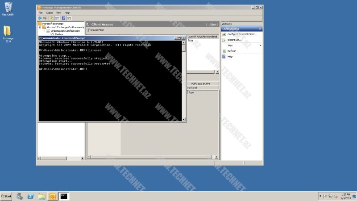The image size is (357, 201).
Task: Click result pane bottom scroll right arrow
Action: coord(216,157)
